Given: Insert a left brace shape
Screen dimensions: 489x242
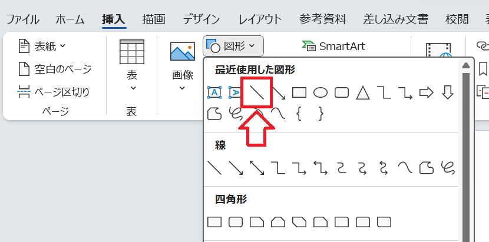Looking at the screenshot, I should click(x=299, y=114).
